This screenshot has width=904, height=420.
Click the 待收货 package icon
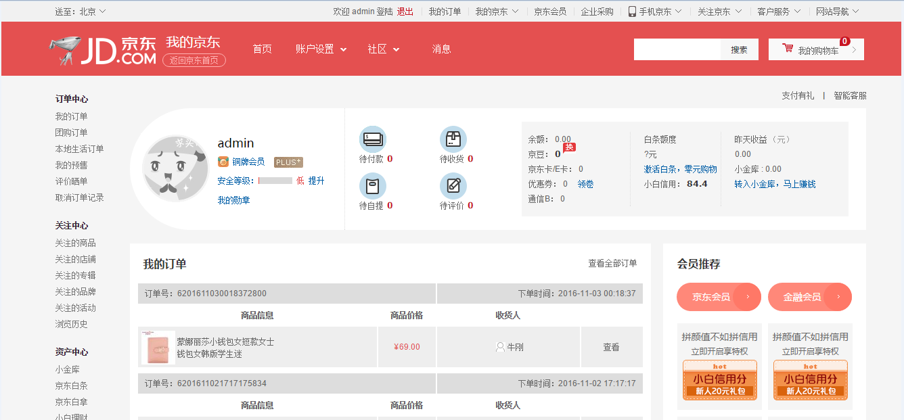pos(453,139)
